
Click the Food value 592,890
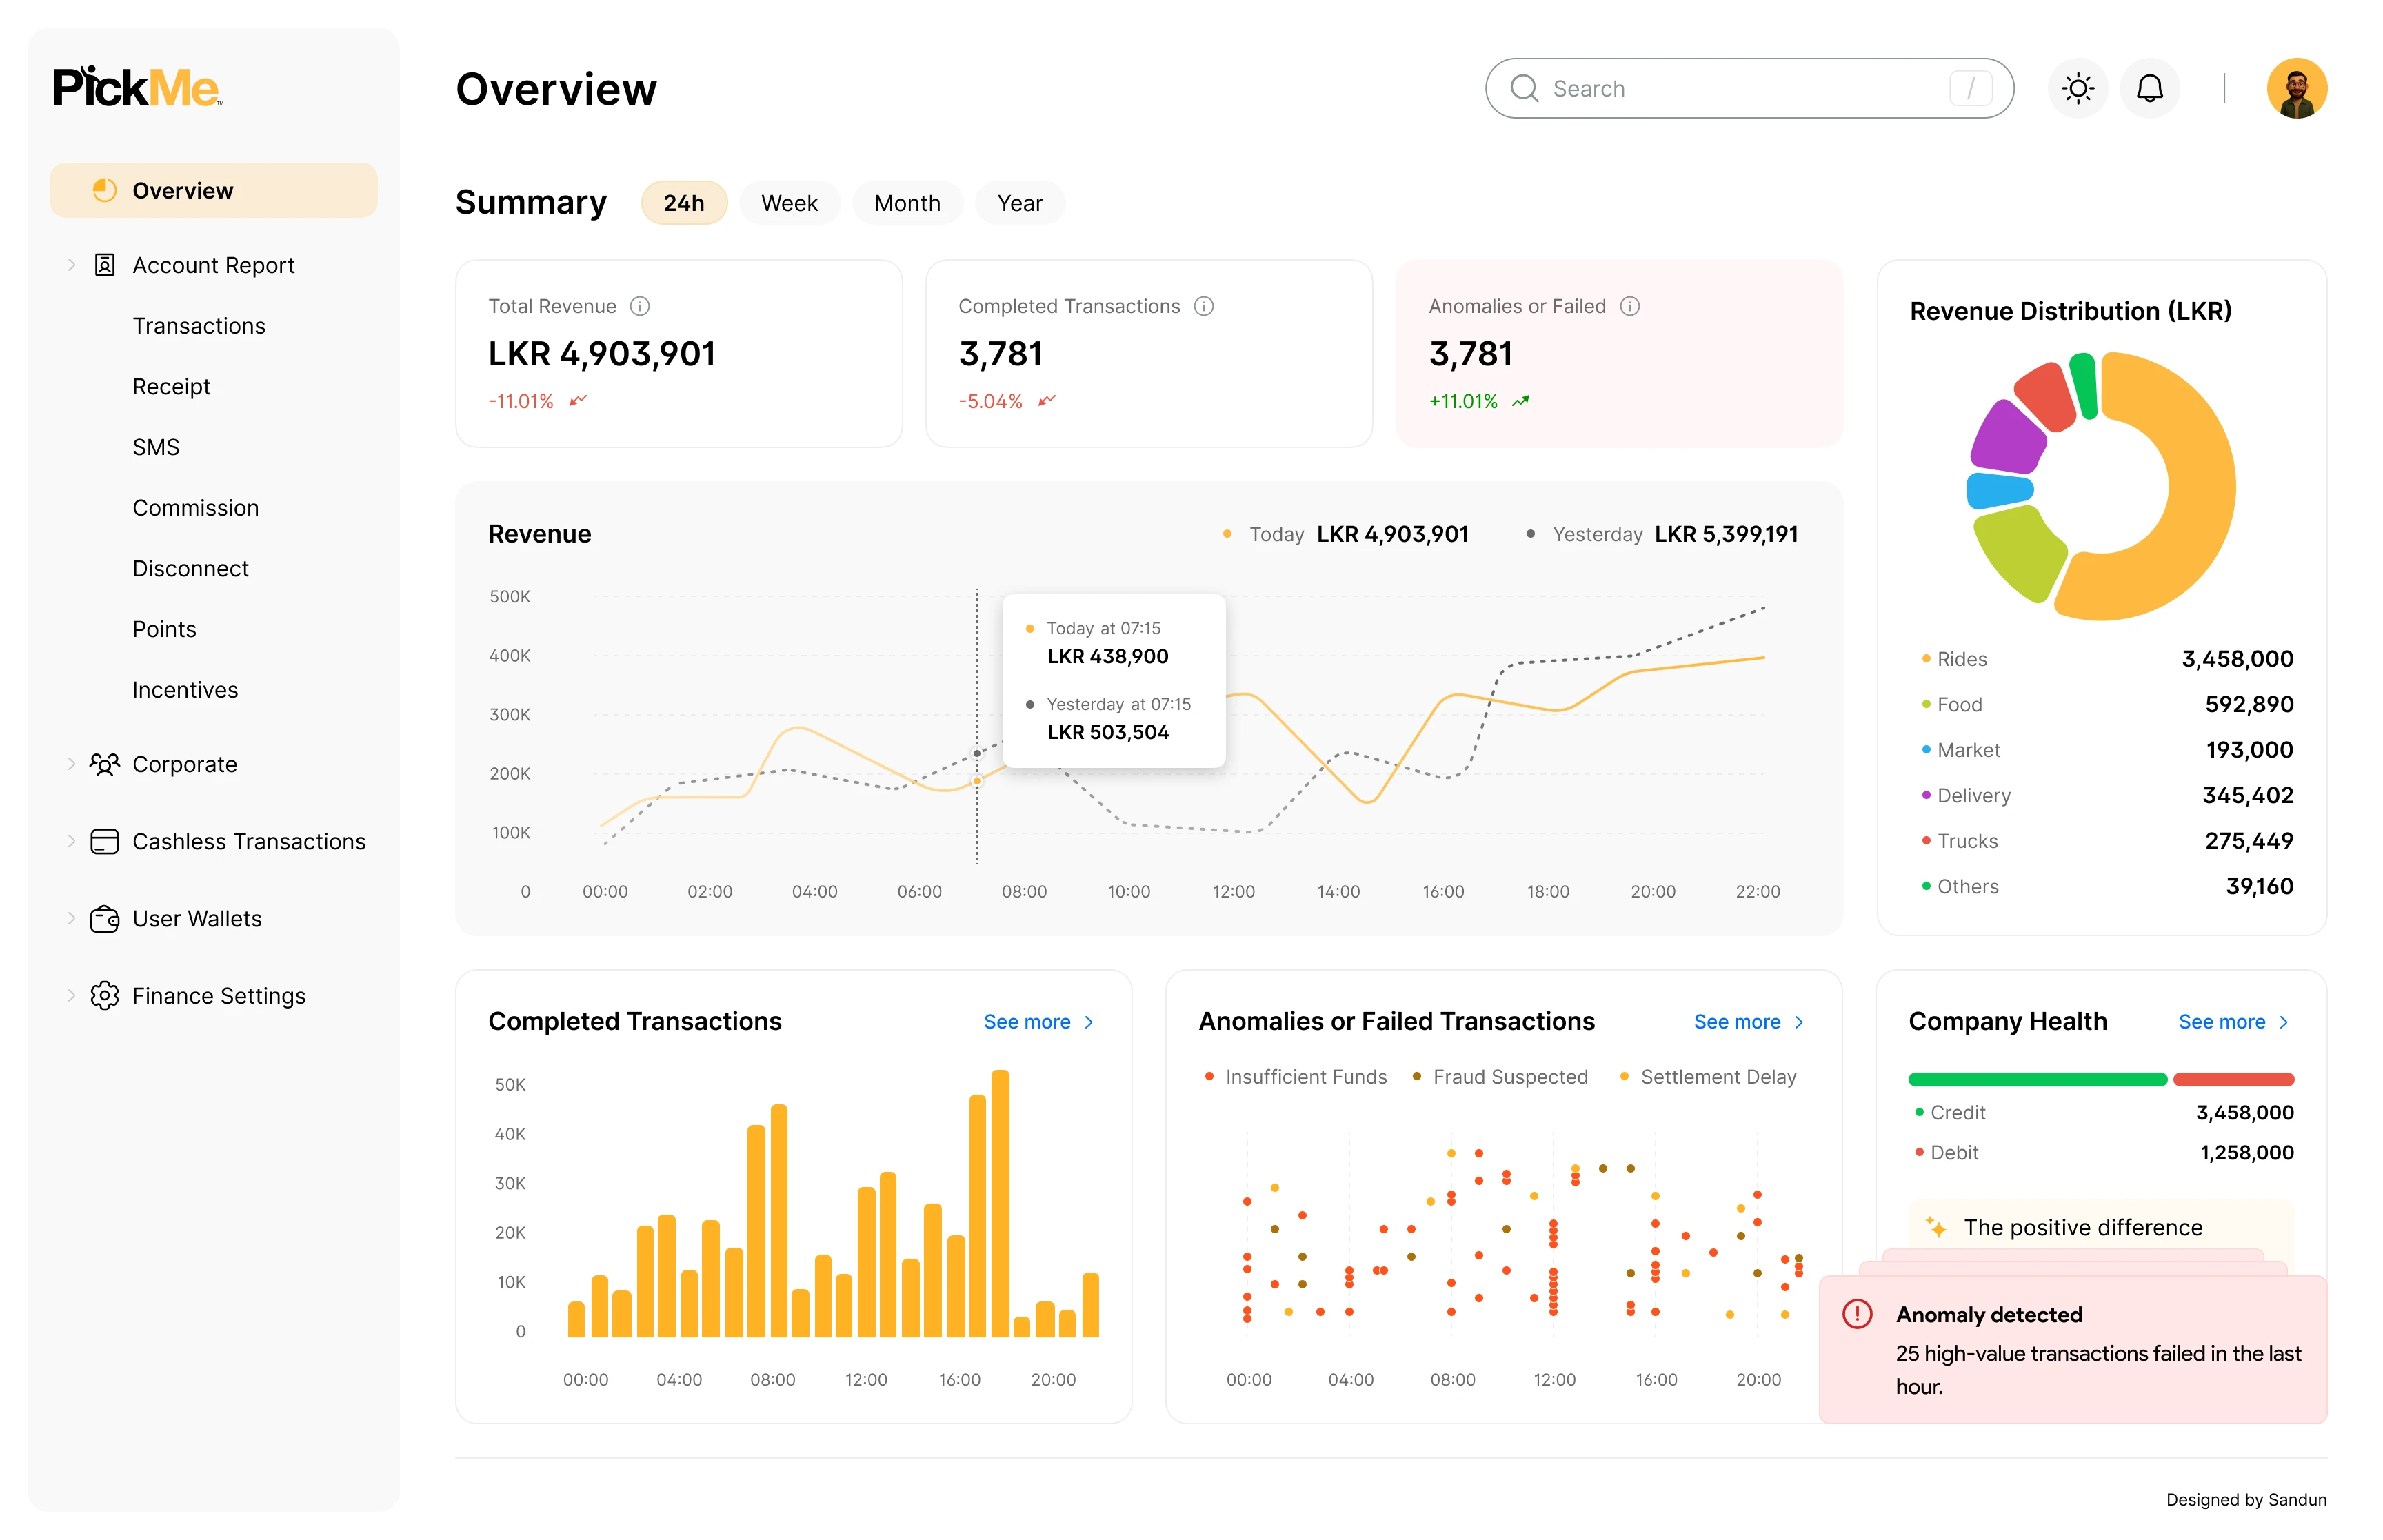[2249, 704]
